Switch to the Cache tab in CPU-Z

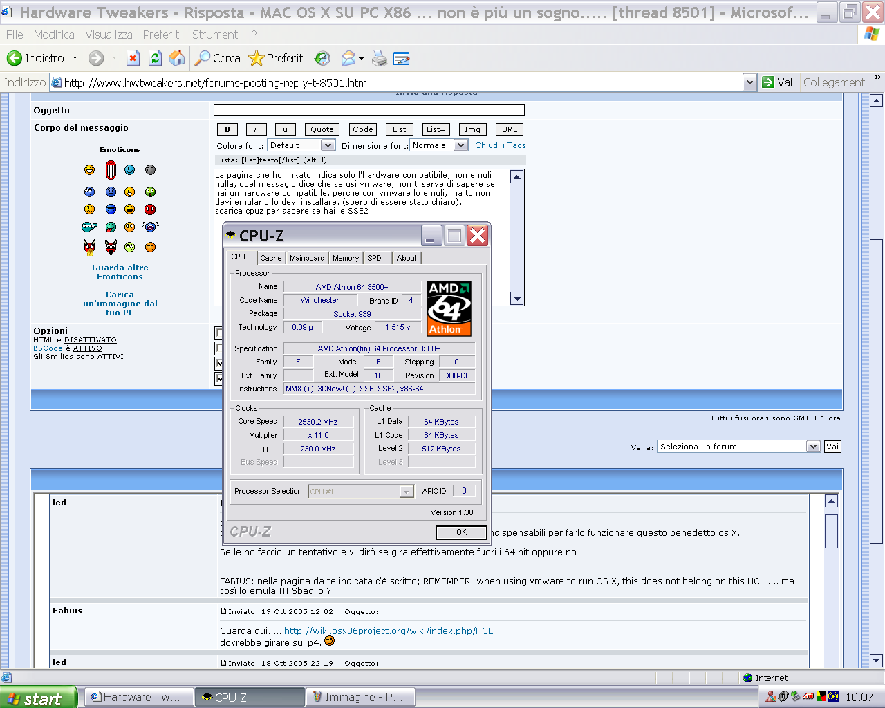tap(271, 258)
